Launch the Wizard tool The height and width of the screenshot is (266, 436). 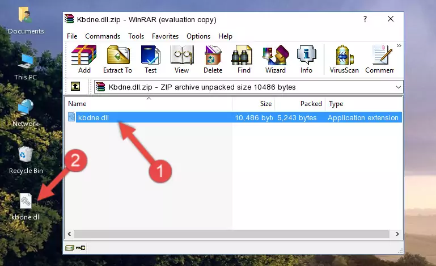tap(276, 59)
